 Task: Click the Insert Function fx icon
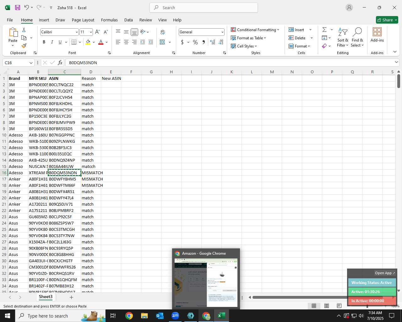pos(60,63)
